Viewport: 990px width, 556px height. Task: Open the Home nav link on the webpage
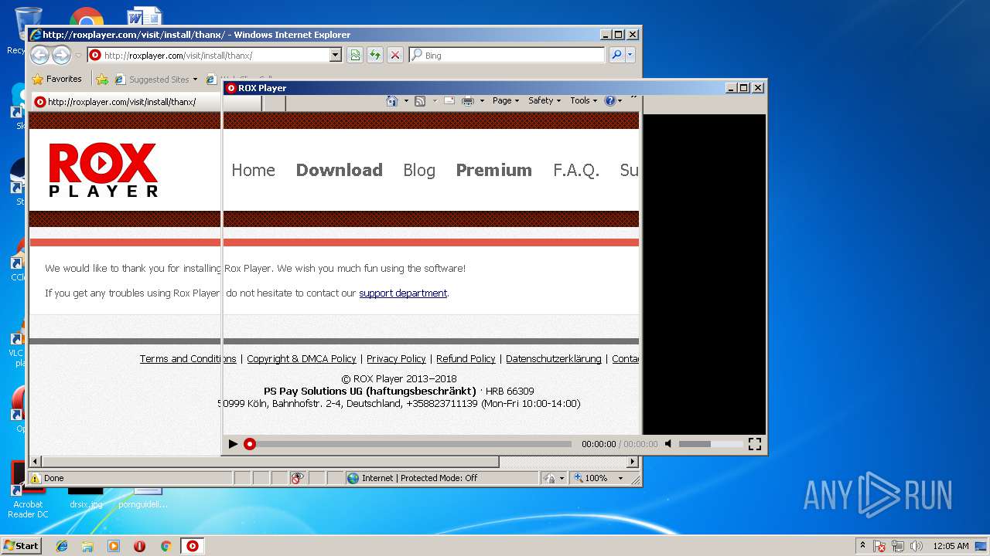point(253,170)
